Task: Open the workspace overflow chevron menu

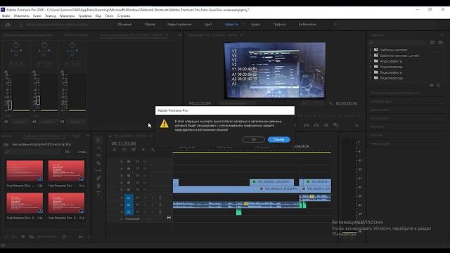Action: click(x=335, y=25)
